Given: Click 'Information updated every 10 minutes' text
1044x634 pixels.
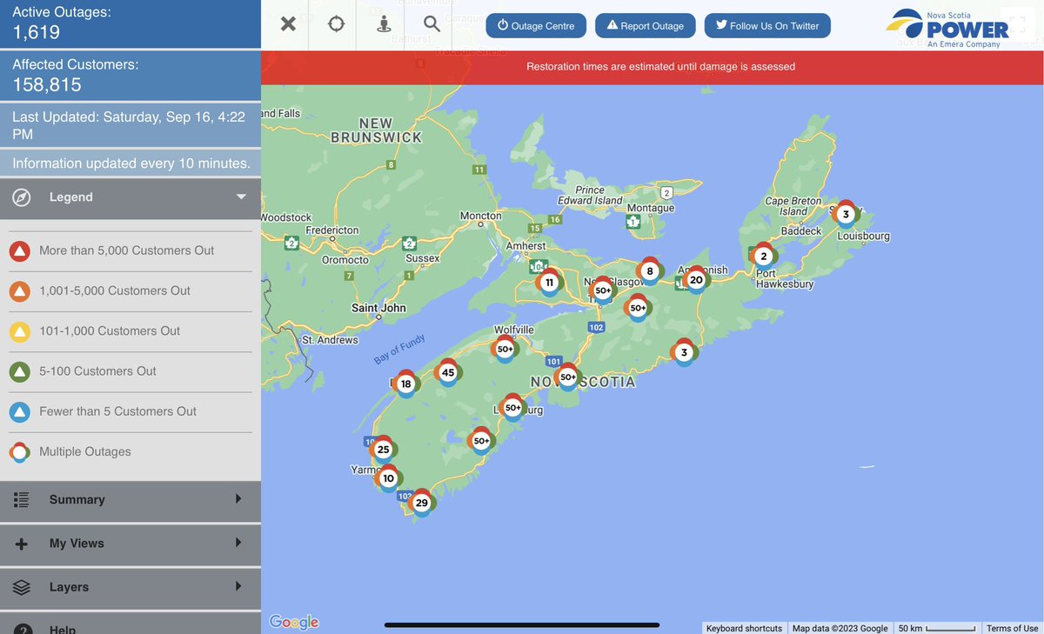Looking at the screenshot, I should 131,164.
